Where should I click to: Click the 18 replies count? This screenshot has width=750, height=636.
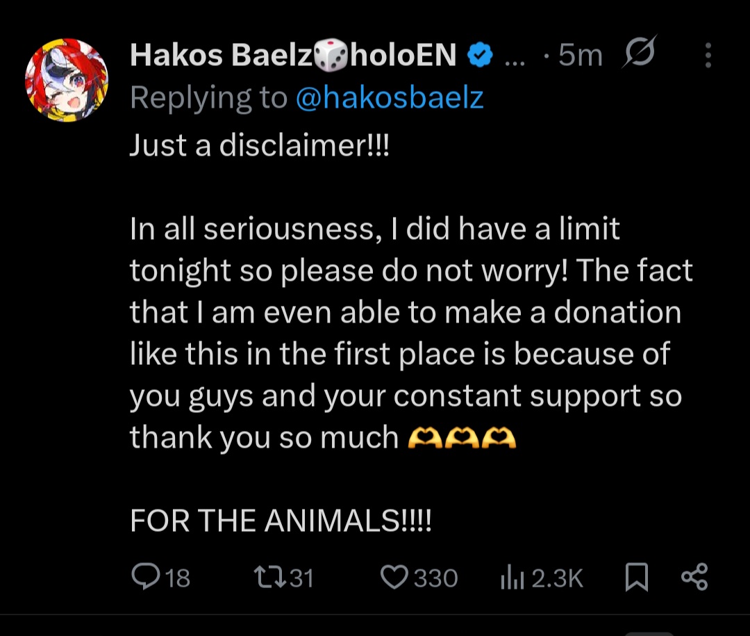178,578
